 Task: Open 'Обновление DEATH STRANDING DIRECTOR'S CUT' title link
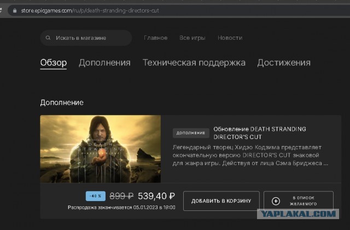260,133
